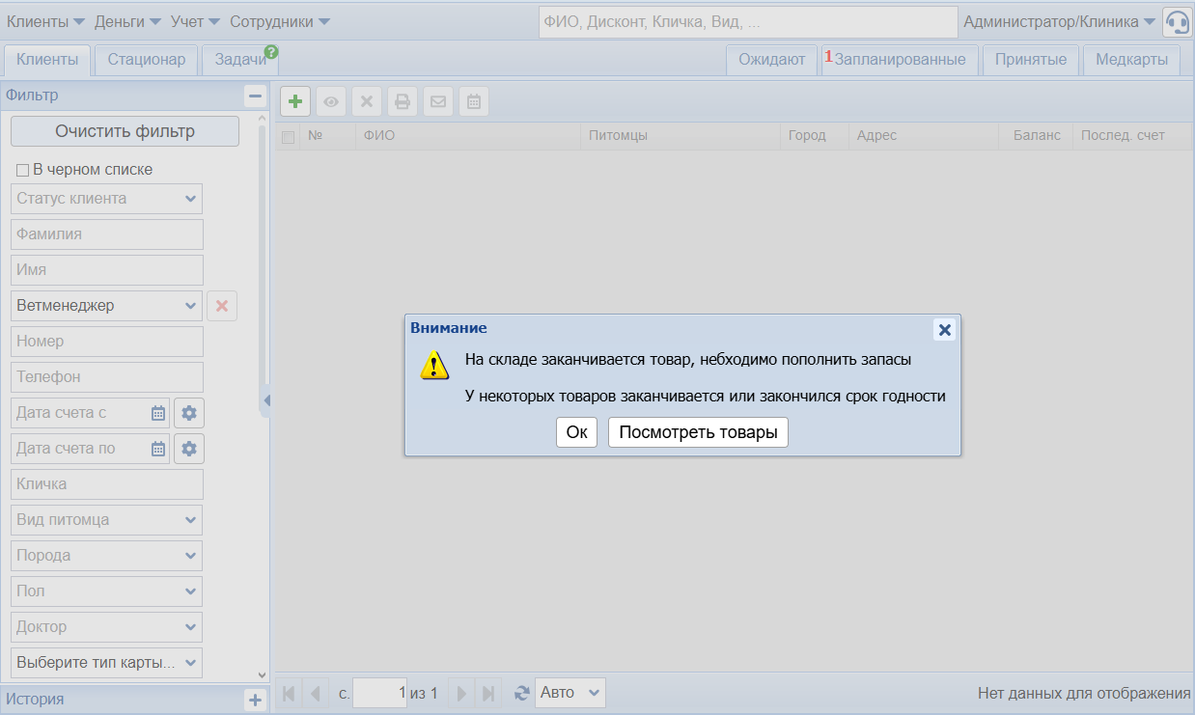Open settings gear next to Дата счета с
1195x715 pixels.
(189, 413)
